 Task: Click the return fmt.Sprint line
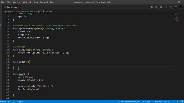click(43, 53)
